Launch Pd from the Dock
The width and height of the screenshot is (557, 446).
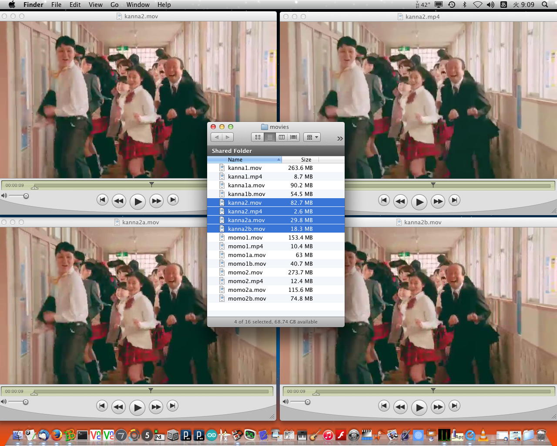click(159, 435)
